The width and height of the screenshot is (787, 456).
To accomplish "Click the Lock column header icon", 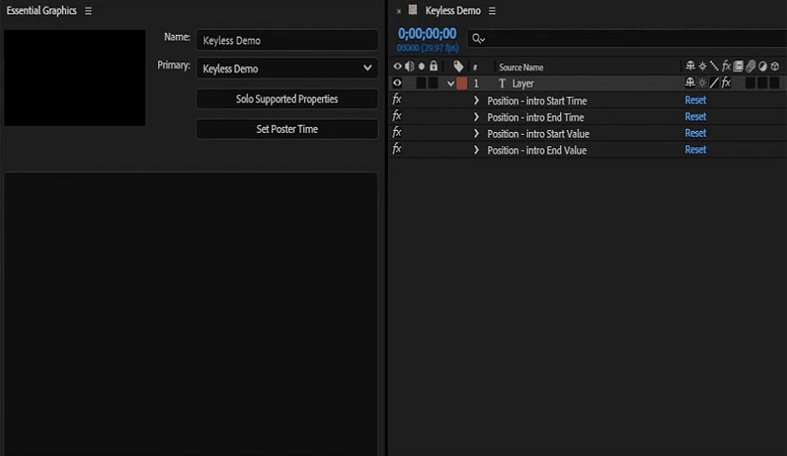I will click(x=434, y=65).
